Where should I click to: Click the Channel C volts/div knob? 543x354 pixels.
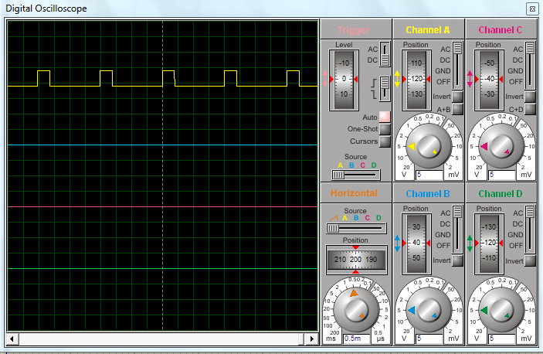[501, 146]
